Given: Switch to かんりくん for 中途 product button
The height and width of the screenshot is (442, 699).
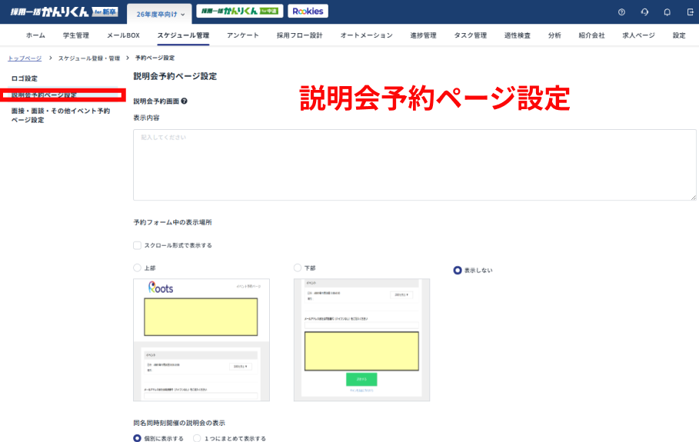Looking at the screenshot, I should [240, 11].
